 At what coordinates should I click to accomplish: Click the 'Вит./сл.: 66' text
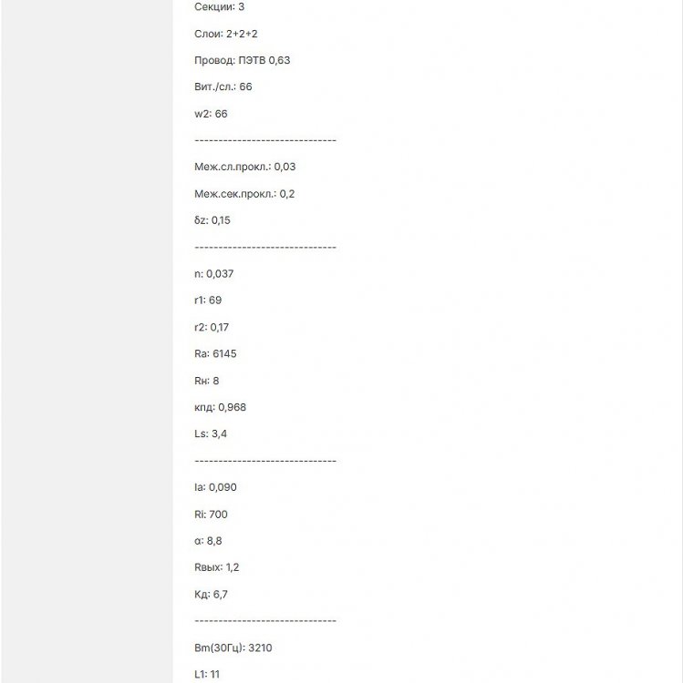pyautogui.click(x=223, y=87)
